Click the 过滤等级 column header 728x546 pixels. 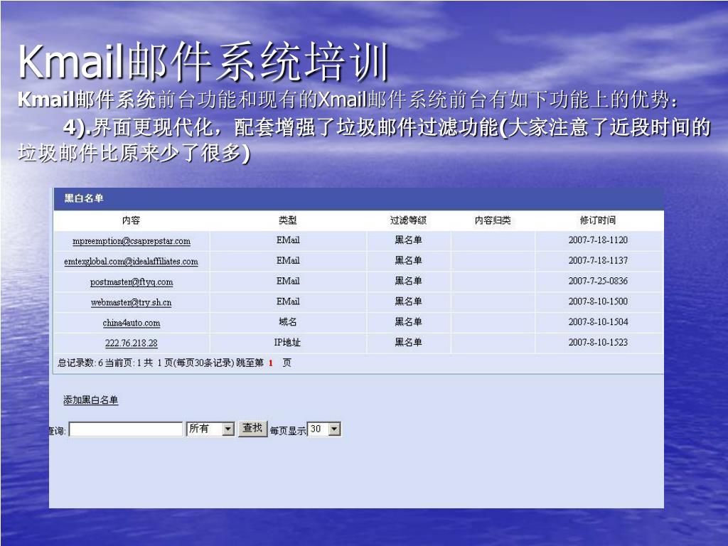click(408, 220)
